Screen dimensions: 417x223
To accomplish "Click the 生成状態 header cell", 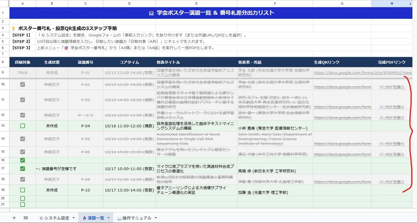I will (52, 62).
